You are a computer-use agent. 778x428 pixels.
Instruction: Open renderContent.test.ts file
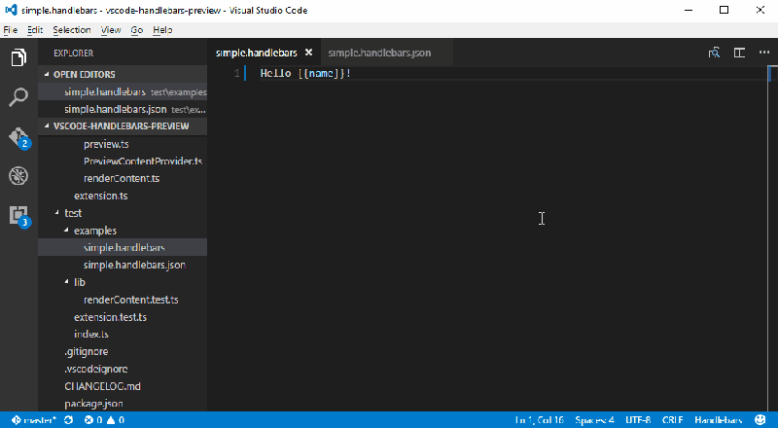click(131, 300)
